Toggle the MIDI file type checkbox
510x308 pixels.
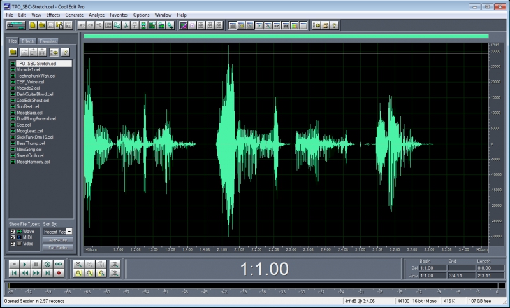13,237
